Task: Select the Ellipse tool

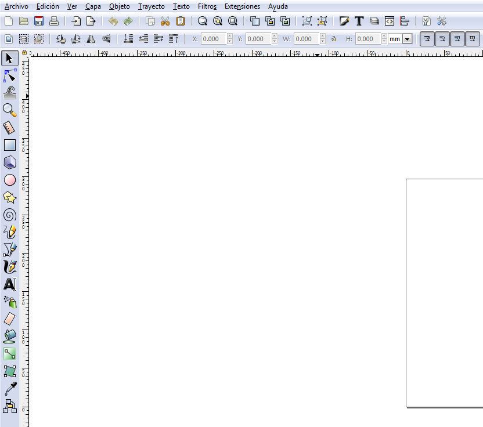Action: (x=8, y=180)
